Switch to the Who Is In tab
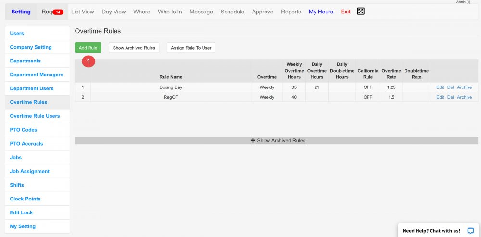Image resolution: width=481 pixels, height=237 pixels. [x=170, y=12]
